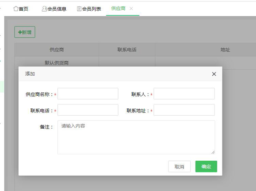Close the 供应商 tab using its X

click(x=131, y=8)
